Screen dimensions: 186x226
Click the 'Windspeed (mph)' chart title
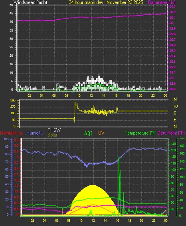tap(30, 2)
